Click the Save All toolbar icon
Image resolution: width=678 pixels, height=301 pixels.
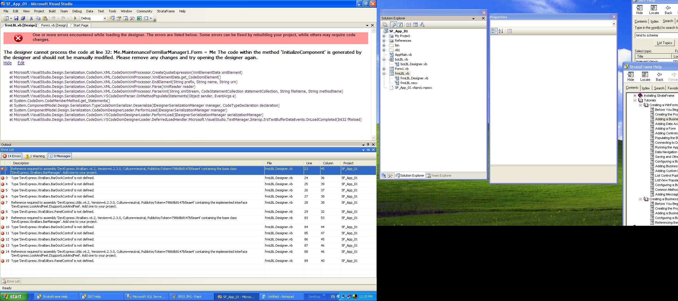tap(23, 18)
